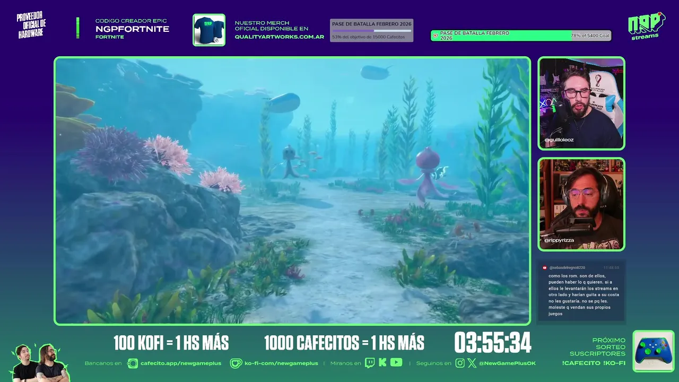Screen dimensions: 679x382
Task: Click the @NewGamePlusOK handle
Action: point(507,363)
